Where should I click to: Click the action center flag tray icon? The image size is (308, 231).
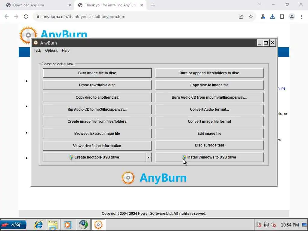[259, 225]
